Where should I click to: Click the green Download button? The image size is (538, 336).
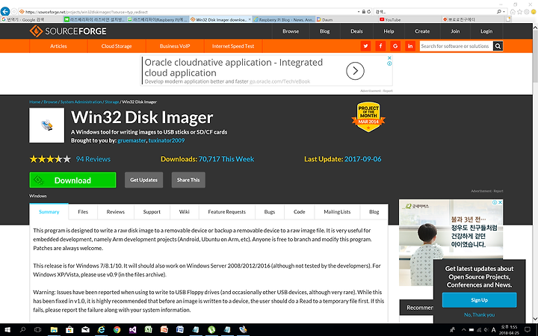click(72, 180)
